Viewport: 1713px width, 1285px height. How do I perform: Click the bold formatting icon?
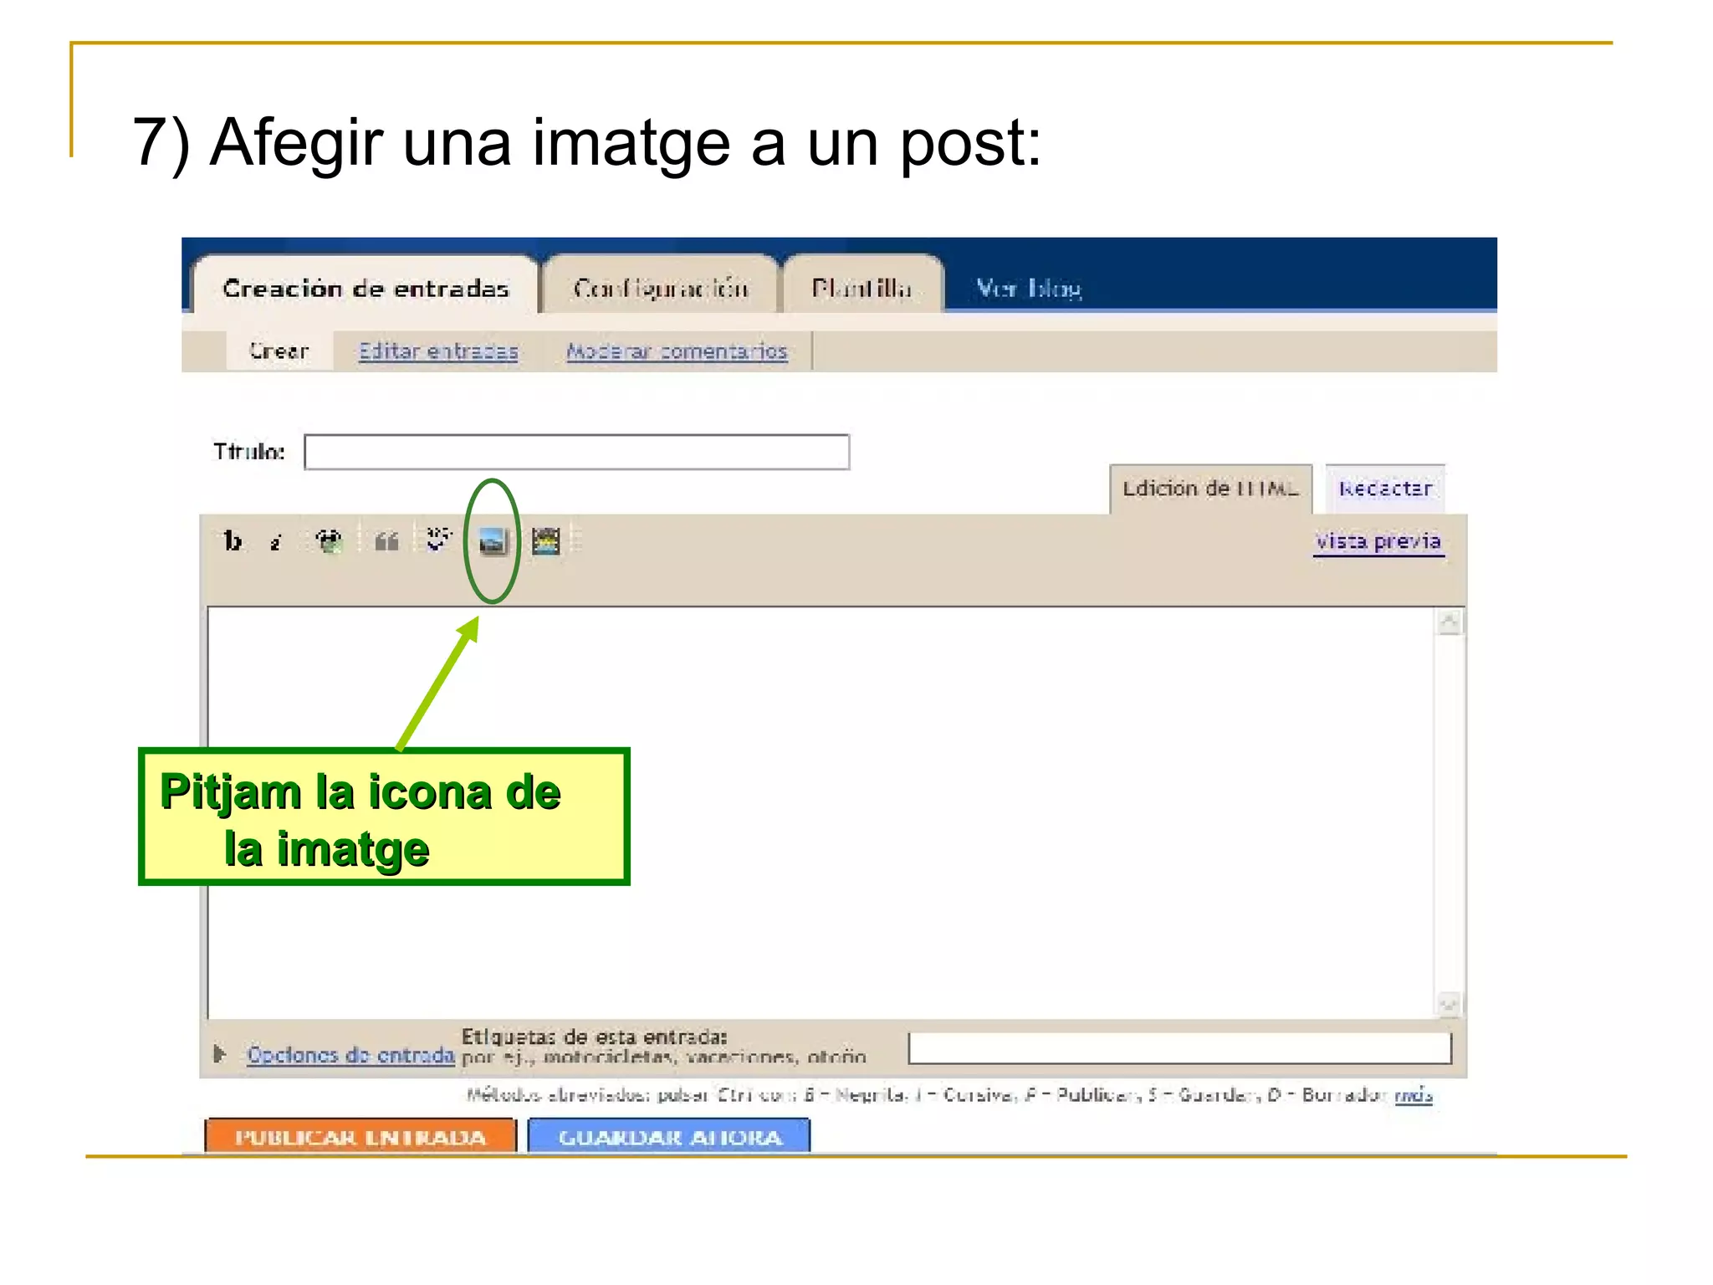pyautogui.click(x=233, y=541)
